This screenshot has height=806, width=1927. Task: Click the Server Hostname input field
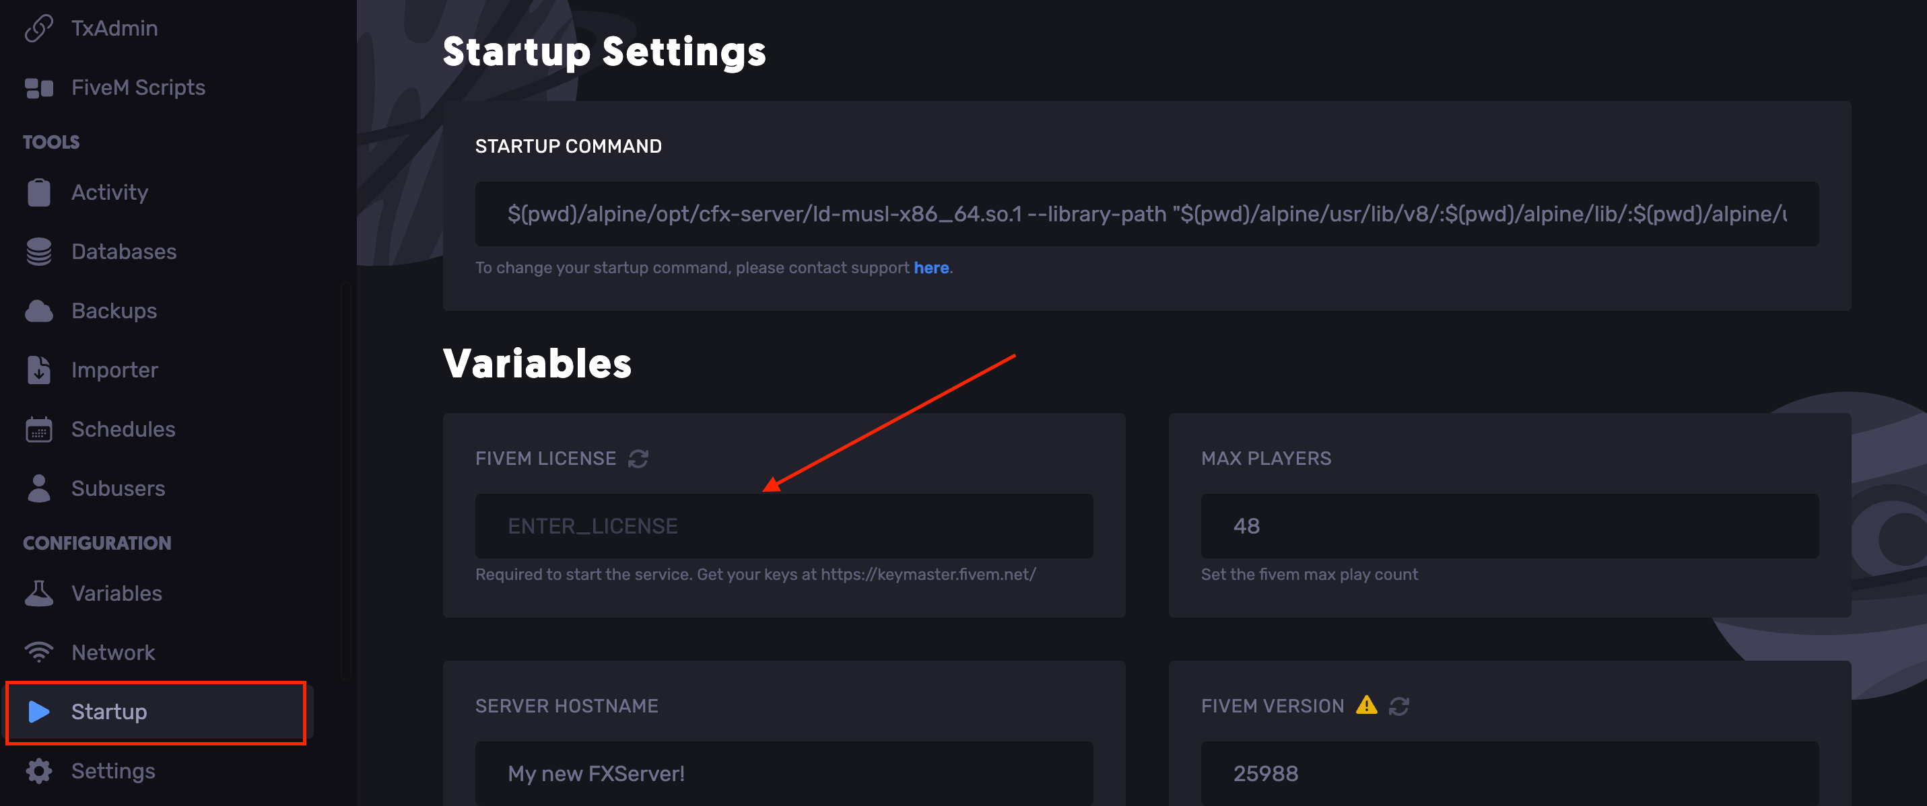(783, 773)
